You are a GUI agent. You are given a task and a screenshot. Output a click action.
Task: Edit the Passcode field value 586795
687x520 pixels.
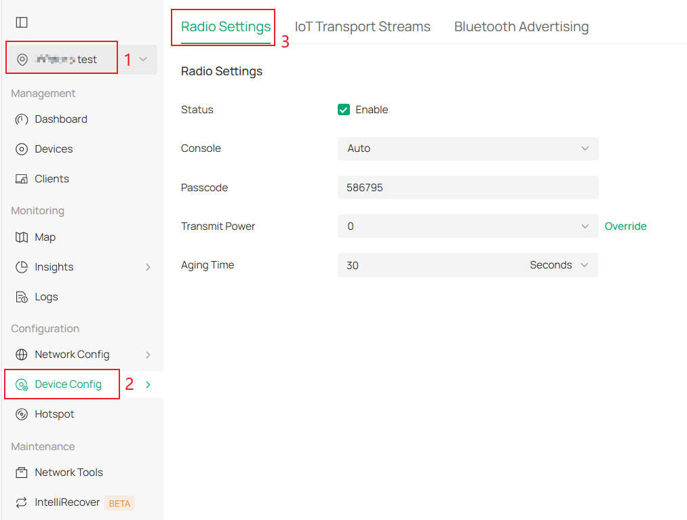click(468, 187)
